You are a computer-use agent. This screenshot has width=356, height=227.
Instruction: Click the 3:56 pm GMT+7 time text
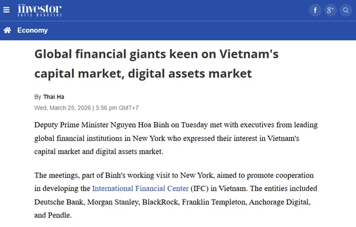117,108
